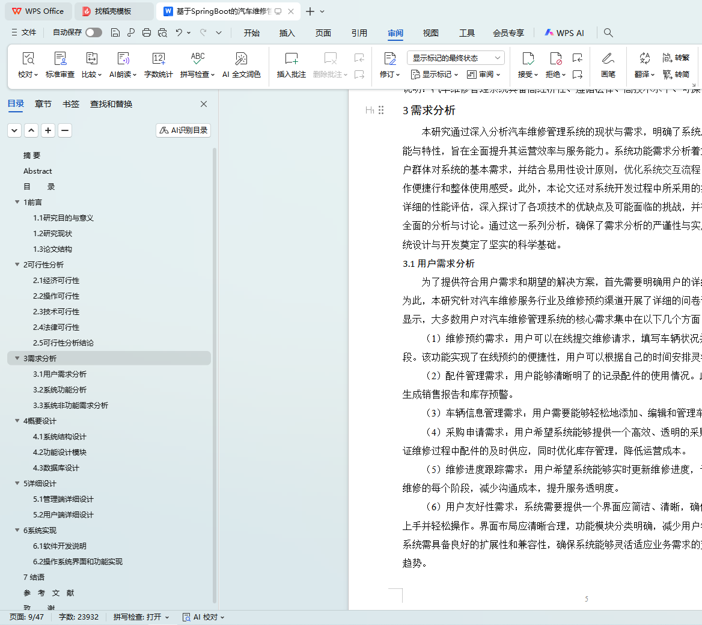Click the 字数统计 word count icon

click(158, 59)
